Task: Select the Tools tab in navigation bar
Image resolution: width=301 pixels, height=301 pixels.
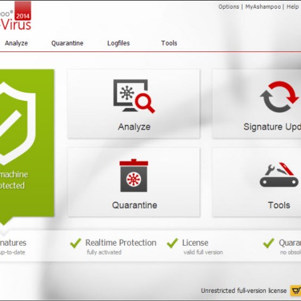Action: [169, 43]
